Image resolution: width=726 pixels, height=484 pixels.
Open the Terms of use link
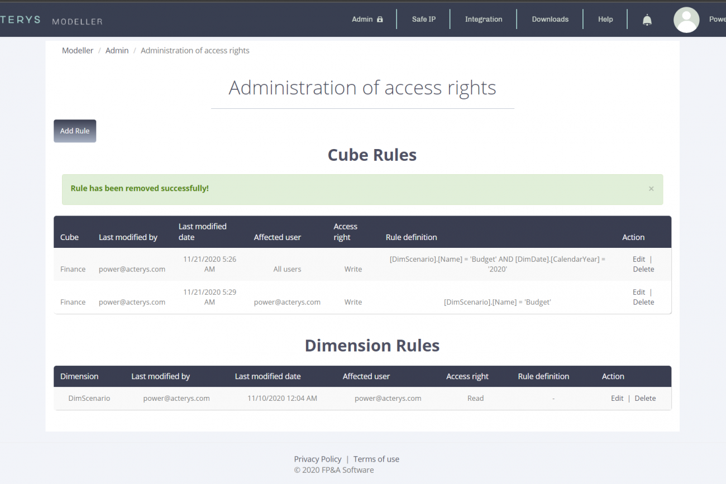click(x=376, y=459)
